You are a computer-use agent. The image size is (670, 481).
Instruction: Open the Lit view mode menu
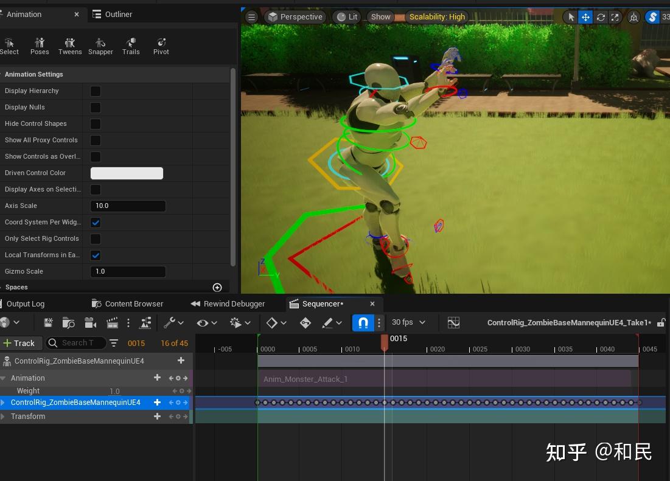[x=347, y=17]
